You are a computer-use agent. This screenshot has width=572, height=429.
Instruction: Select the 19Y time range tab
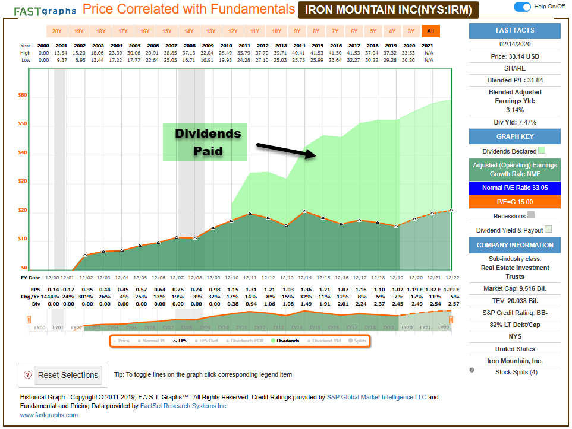79,31
